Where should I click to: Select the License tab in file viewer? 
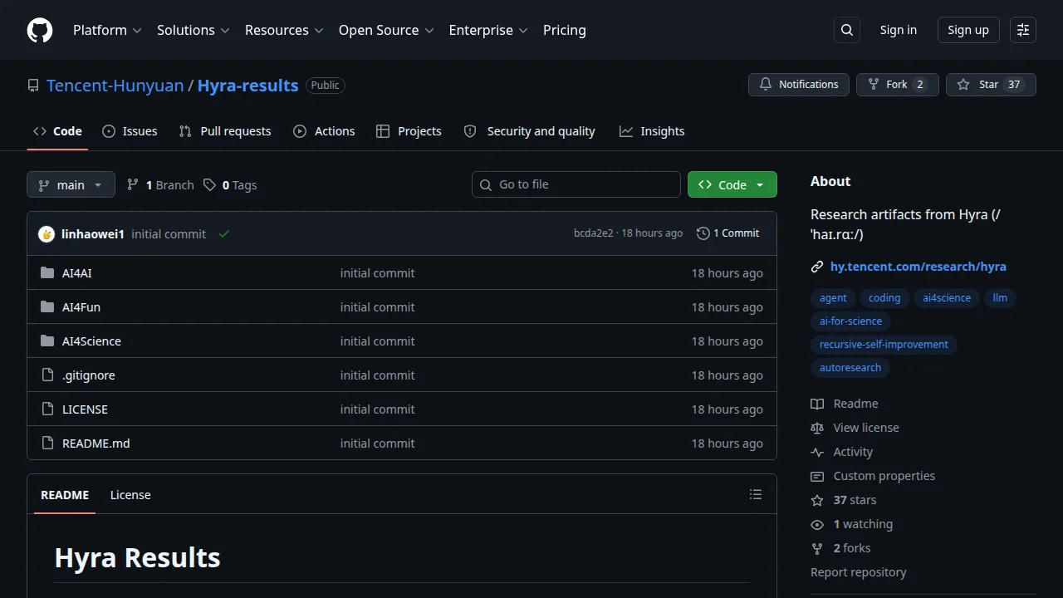(130, 495)
